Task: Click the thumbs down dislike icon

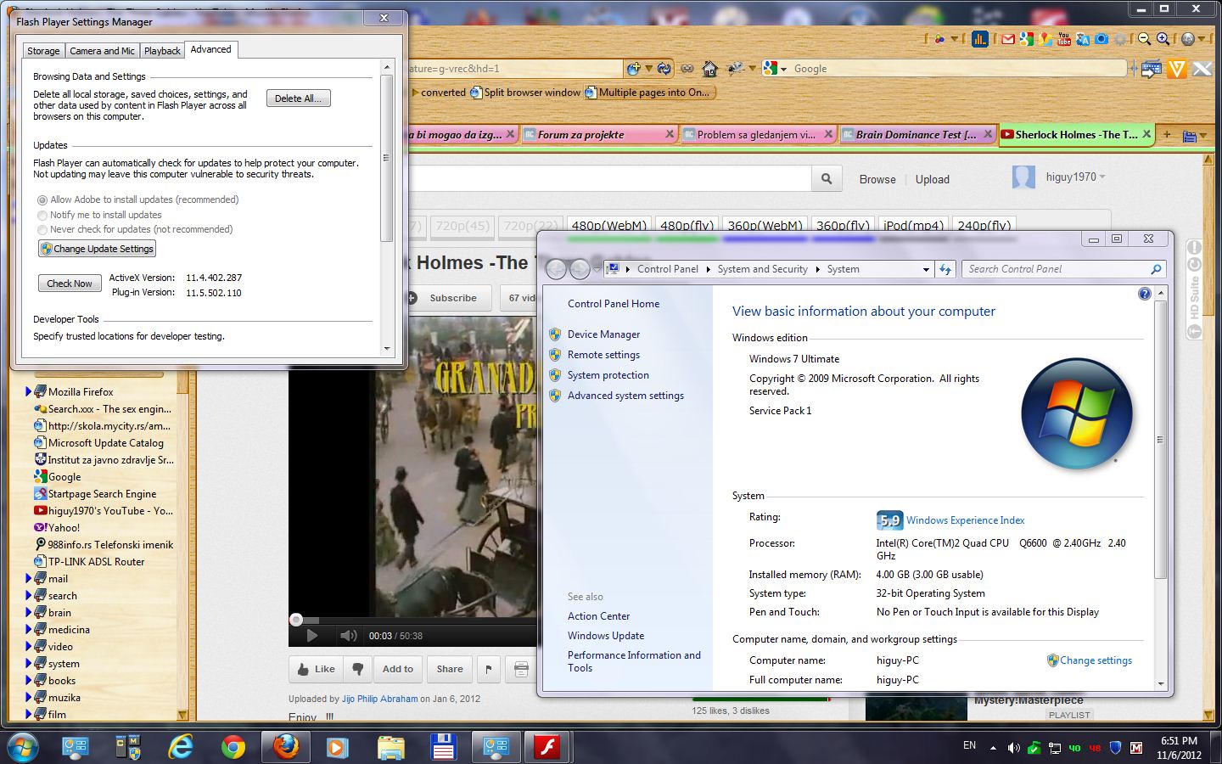Action: coord(358,669)
